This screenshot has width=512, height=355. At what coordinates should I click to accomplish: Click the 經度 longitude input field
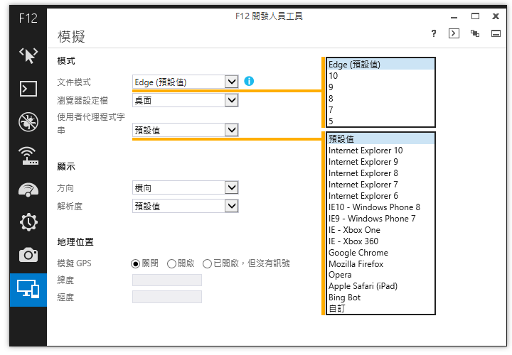pos(167,297)
